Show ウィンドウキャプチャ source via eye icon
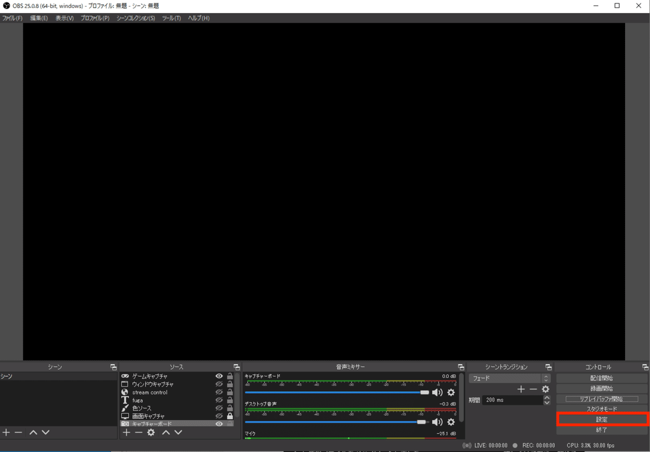This screenshot has height=452, width=650. [219, 384]
